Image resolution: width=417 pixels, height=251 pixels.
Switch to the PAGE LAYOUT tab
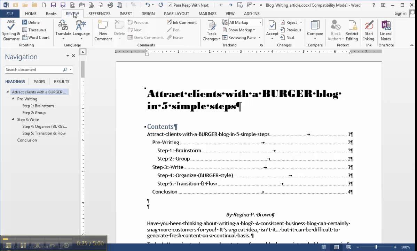[176, 14]
